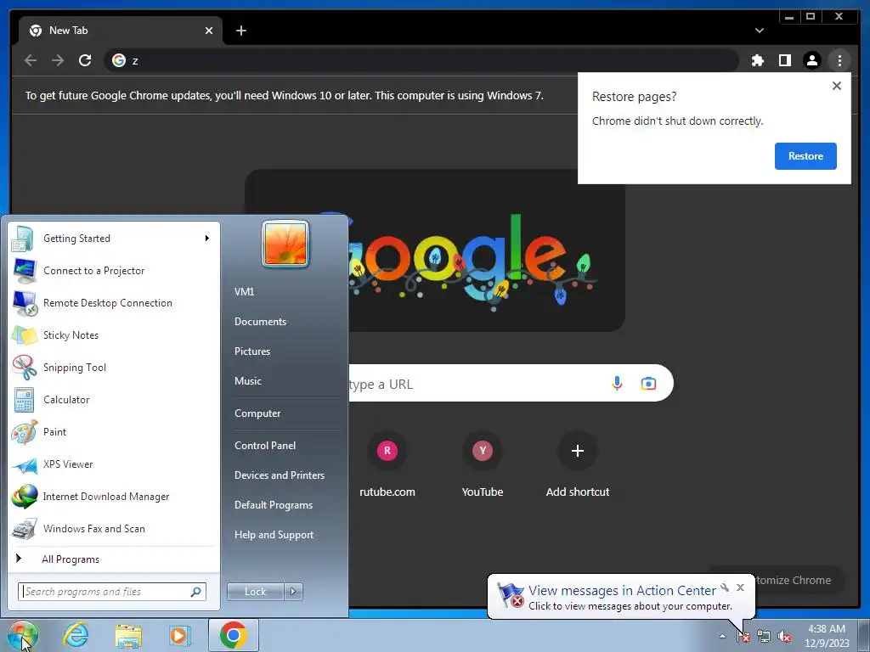The image size is (870, 652).
Task: Open Chrome three-dot menu
Action: pos(839,60)
